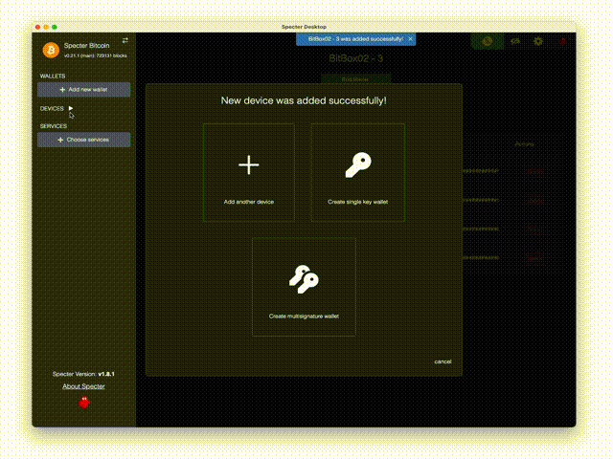Image resolution: width=613 pixels, height=459 pixels.
Task: Click the WALLETS section heading
Action: click(x=53, y=76)
